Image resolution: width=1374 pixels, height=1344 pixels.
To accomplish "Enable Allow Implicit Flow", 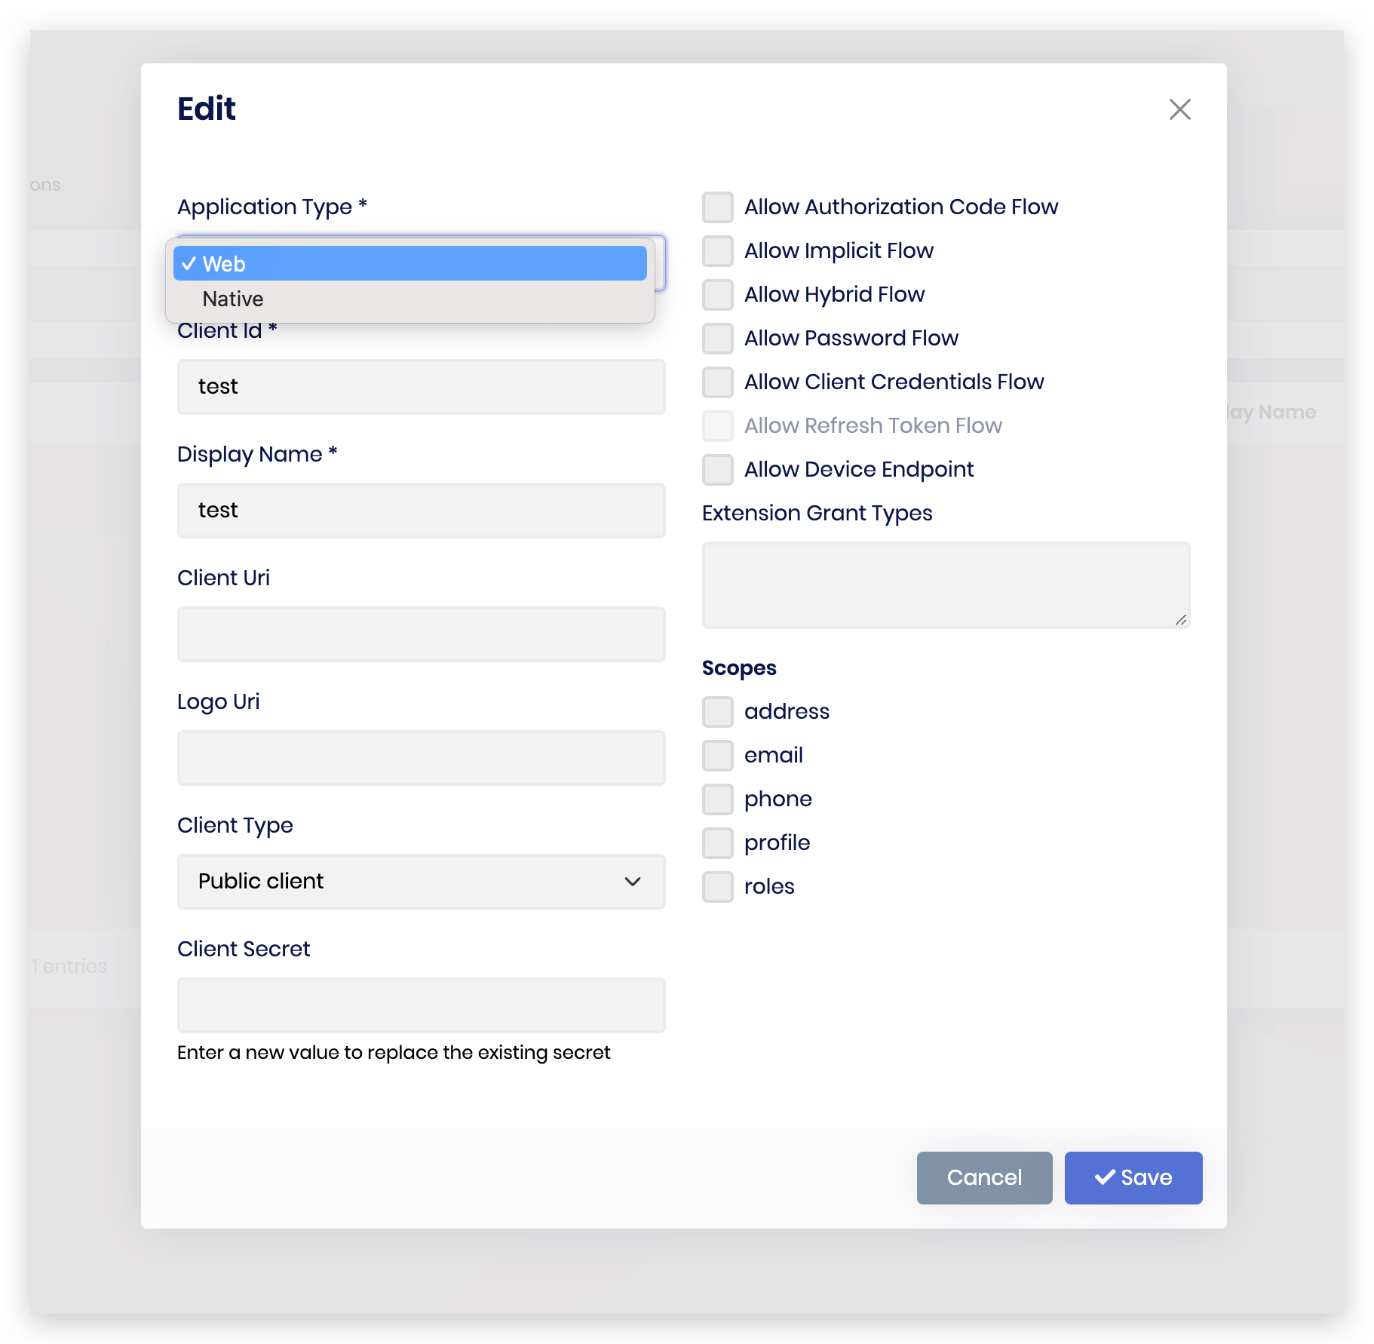I will click(x=717, y=250).
